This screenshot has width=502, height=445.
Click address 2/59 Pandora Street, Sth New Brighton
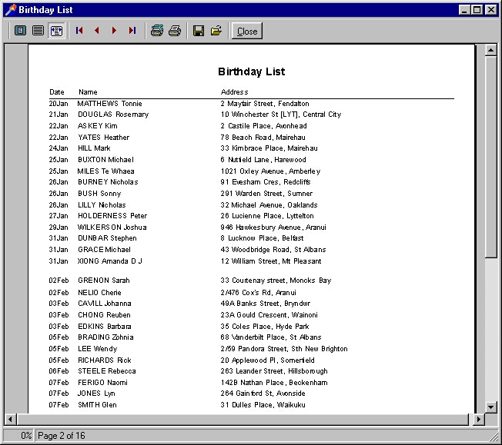tap(284, 349)
